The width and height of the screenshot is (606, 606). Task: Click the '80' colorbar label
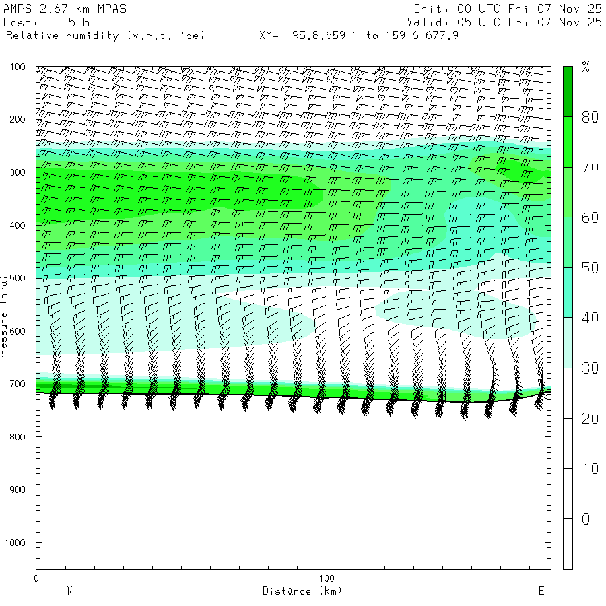point(590,117)
